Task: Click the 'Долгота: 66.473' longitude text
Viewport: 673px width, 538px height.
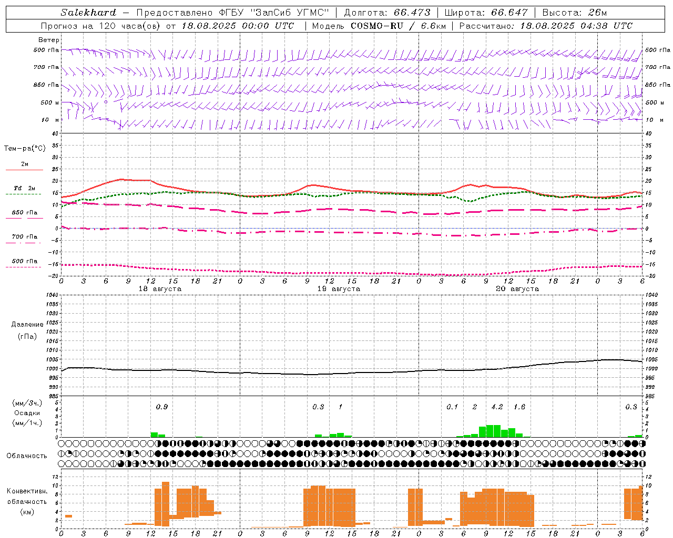Action: [x=387, y=13]
